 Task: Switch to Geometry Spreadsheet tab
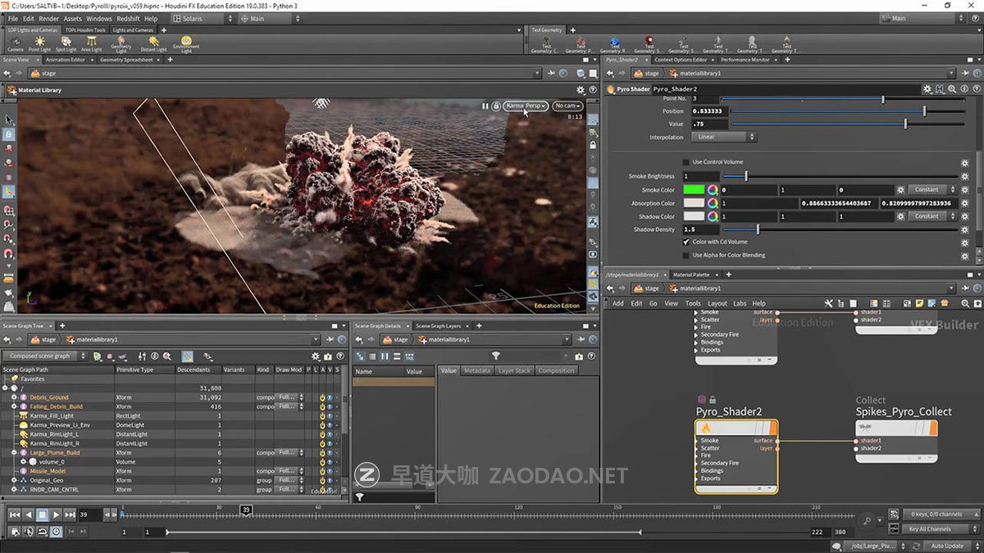pos(125,60)
